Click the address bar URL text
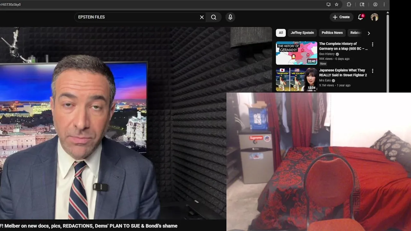 point(11,4)
